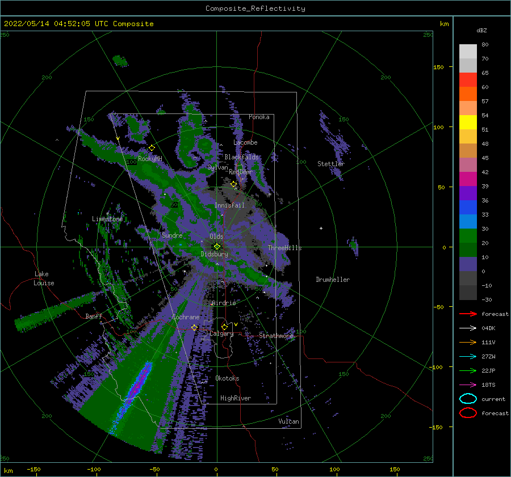Click the cyan current ellipse in legend

[468, 399]
